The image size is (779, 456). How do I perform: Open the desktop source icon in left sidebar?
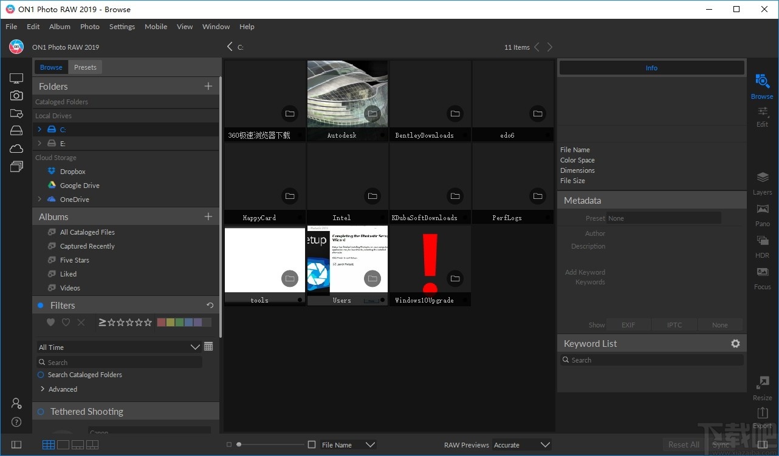16,78
